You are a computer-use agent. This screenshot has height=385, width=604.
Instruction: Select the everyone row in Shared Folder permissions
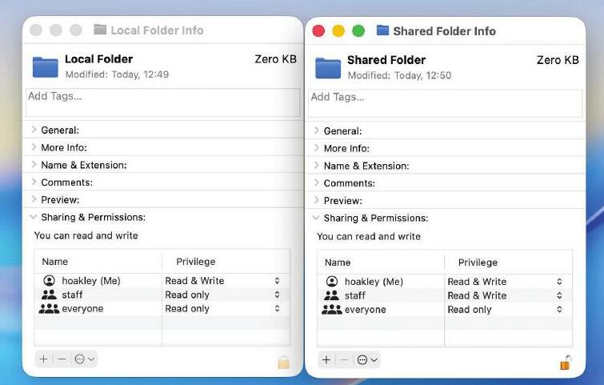click(x=445, y=310)
